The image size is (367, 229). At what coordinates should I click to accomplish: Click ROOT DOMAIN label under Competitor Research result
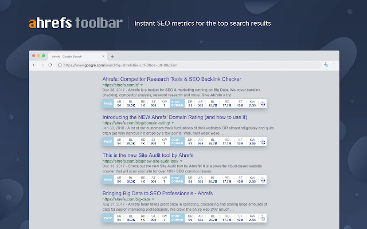[x=177, y=104]
